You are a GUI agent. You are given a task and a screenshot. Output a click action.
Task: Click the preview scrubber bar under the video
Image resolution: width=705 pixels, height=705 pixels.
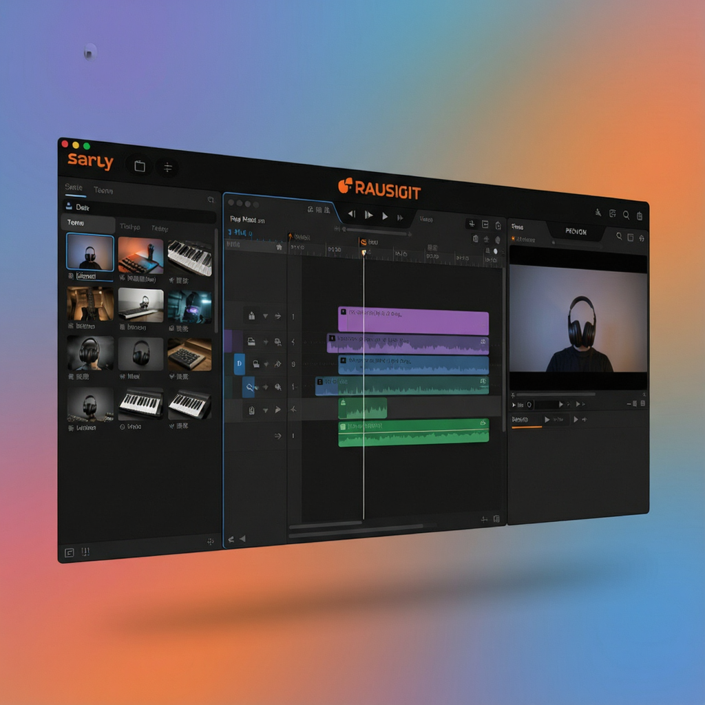click(x=556, y=394)
